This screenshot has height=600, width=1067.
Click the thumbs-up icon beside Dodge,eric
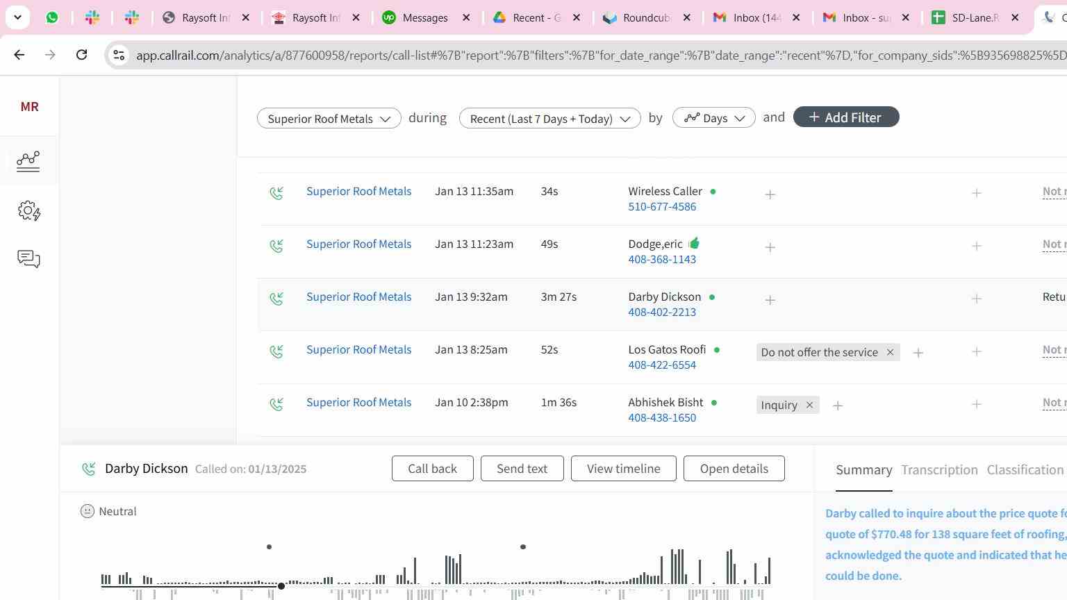694,243
